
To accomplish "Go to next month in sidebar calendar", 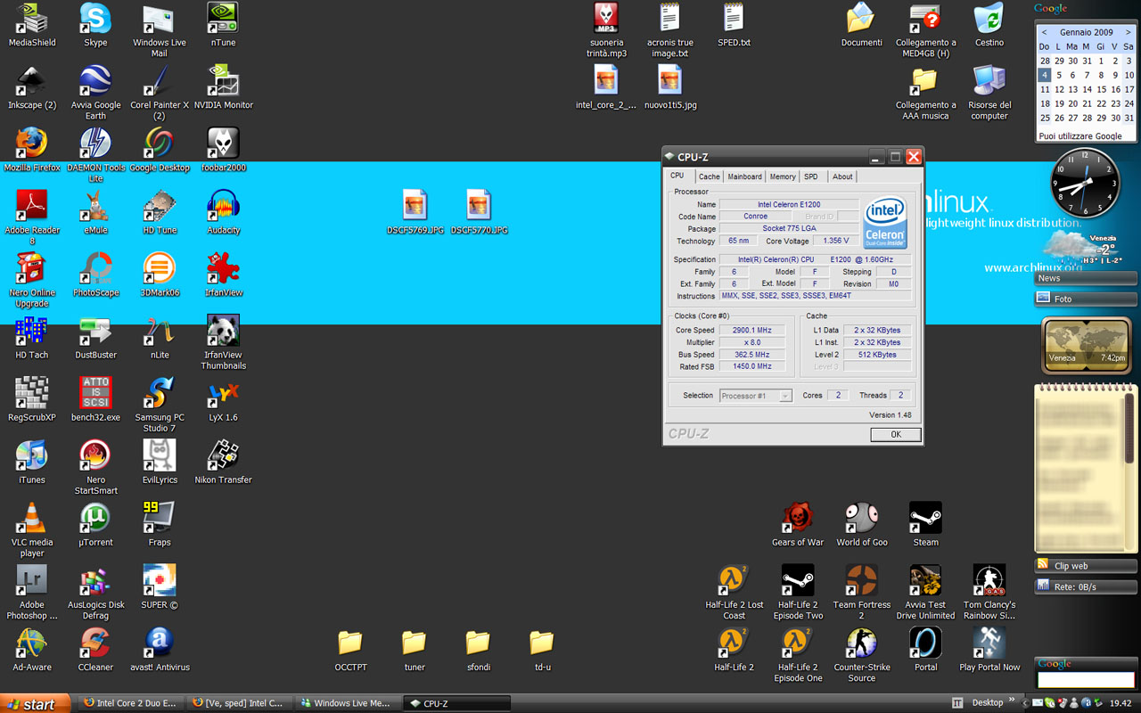I will click(x=1128, y=32).
